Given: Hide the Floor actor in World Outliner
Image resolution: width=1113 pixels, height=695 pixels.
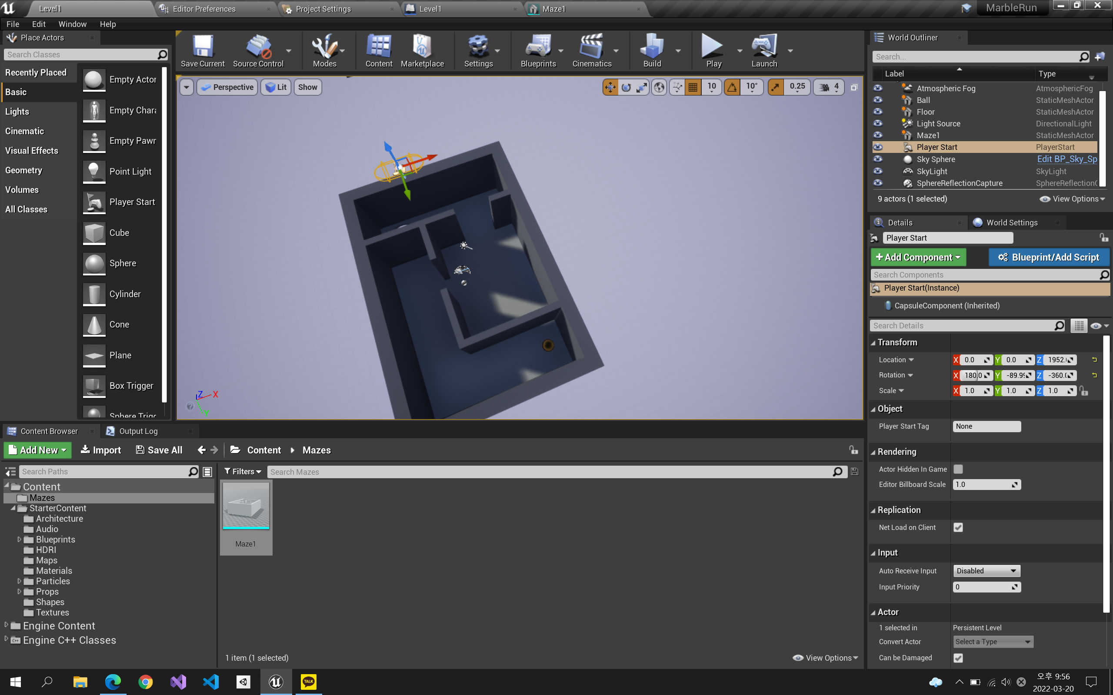Looking at the screenshot, I should (x=877, y=112).
